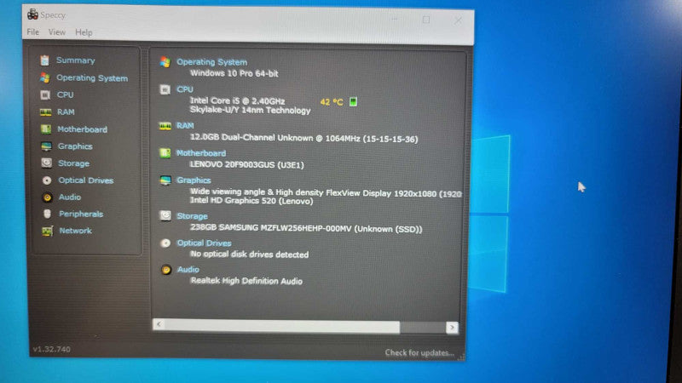Open the File menu
This screenshot has width=682, height=383.
[x=32, y=32]
